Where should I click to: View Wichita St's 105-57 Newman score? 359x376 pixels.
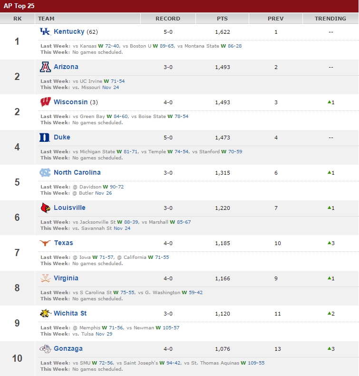(171, 328)
